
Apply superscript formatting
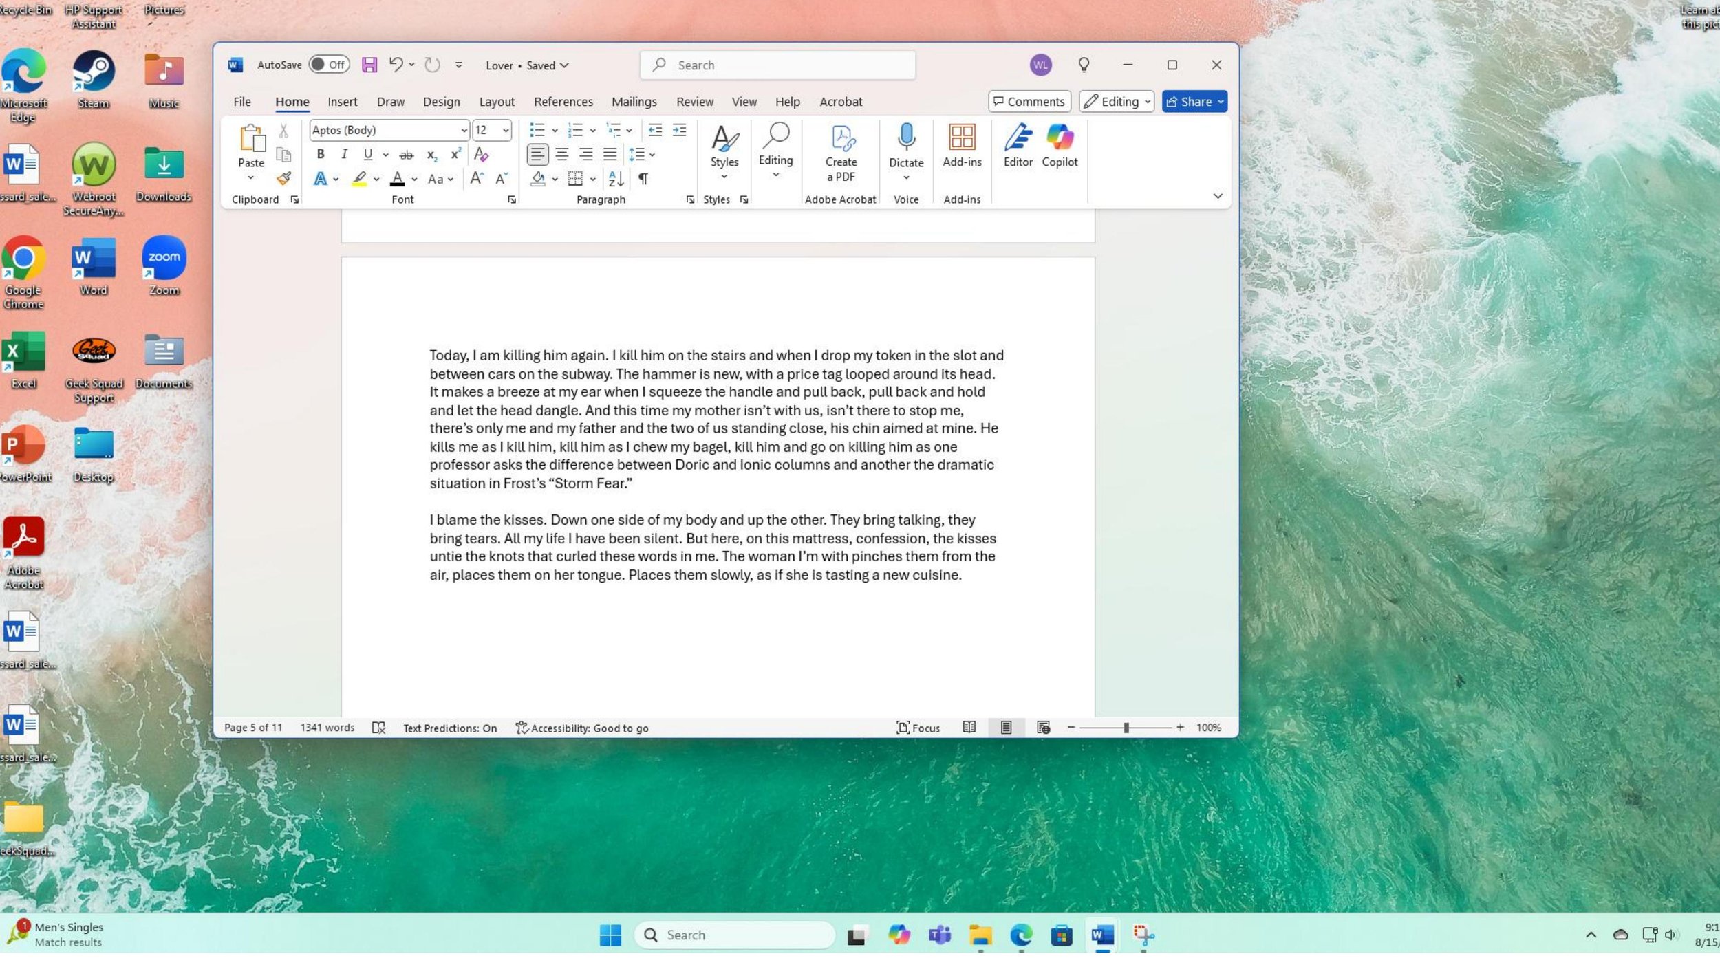(455, 155)
